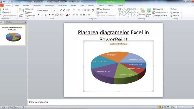
Task: Switch to the Animations tab
Action: [x=49, y=5]
